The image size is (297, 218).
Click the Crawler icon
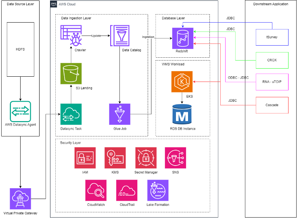pyautogui.click(x=71, y=36)
